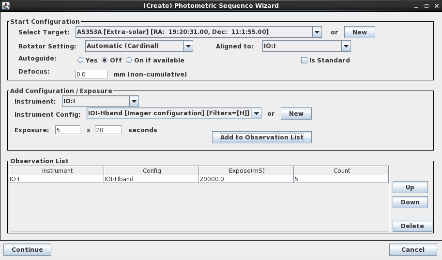
Task: Maximize the wizard window
Action: 427,6
